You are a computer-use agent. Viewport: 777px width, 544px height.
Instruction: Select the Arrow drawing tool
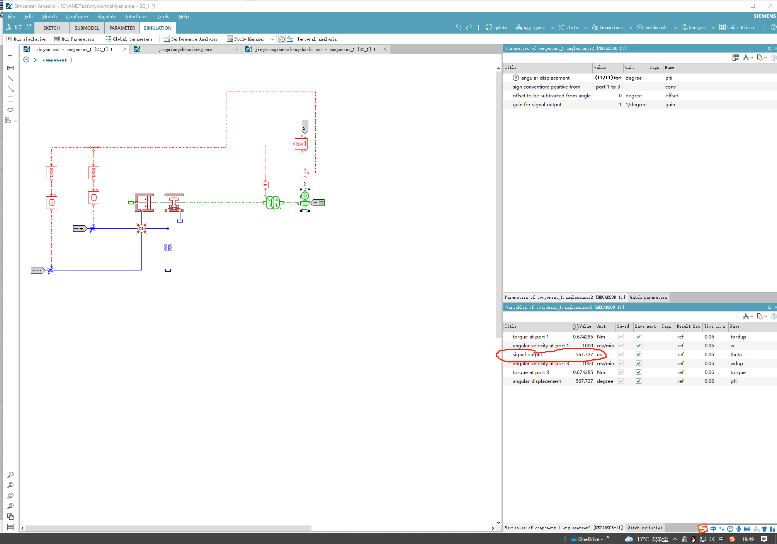point(10,89)
